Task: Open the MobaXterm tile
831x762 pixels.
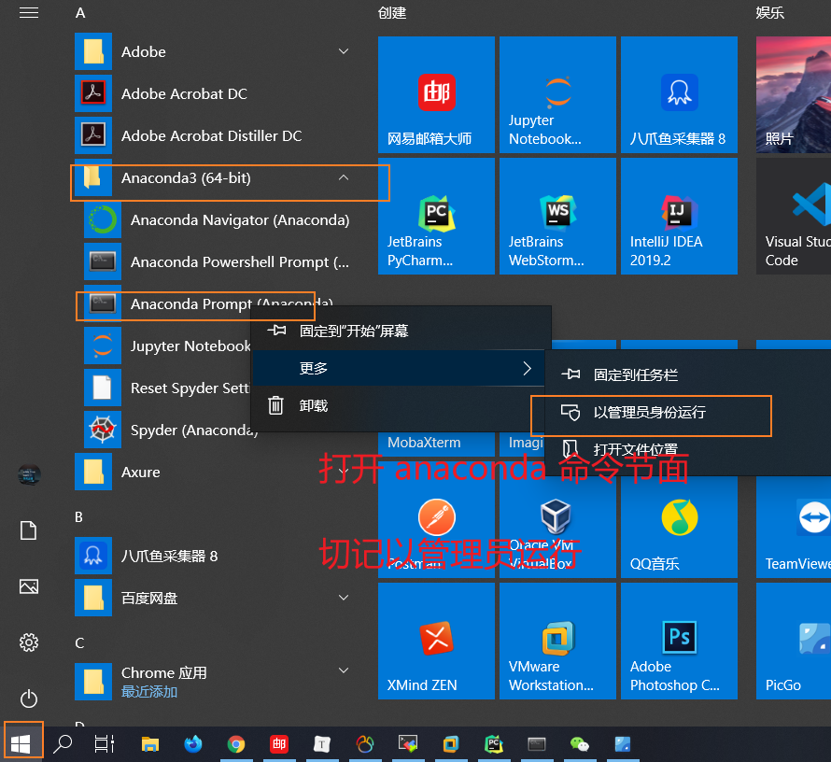Action: click(436, 444)
